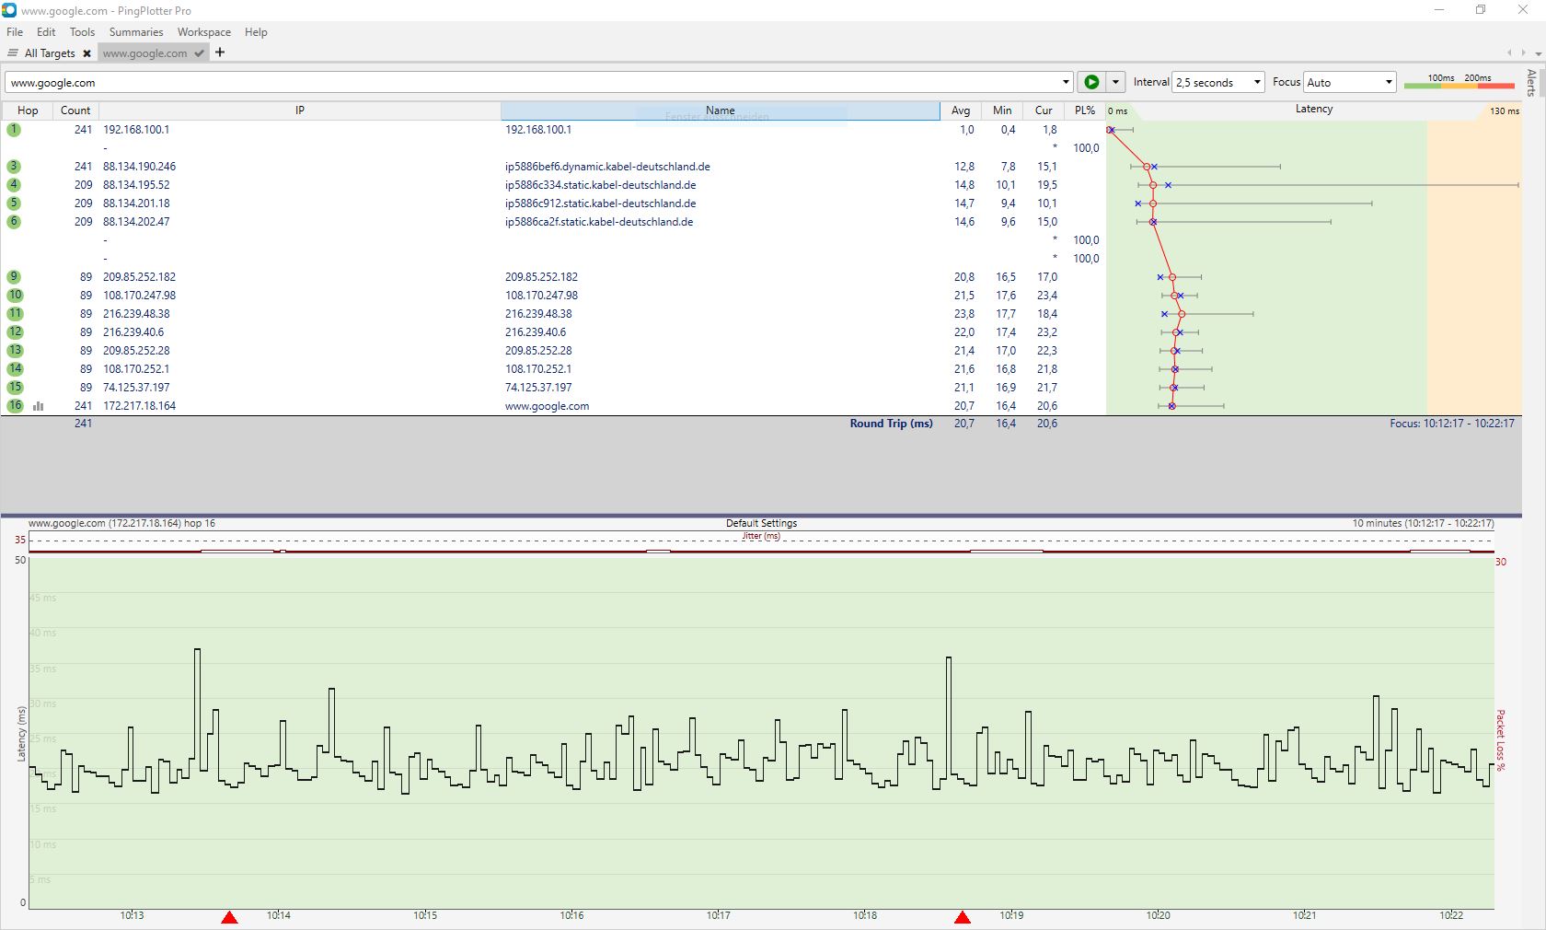The height and width of the screenshot is (930, 1546).
Task: Open the Edit menu
Action: (x=46, y=31)
